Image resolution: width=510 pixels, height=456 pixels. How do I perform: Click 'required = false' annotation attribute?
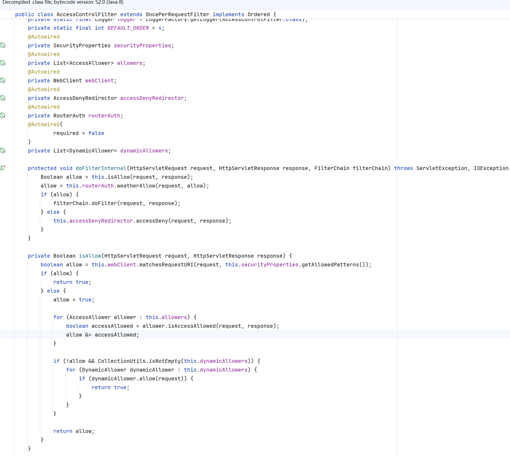(x=79, y=133)
